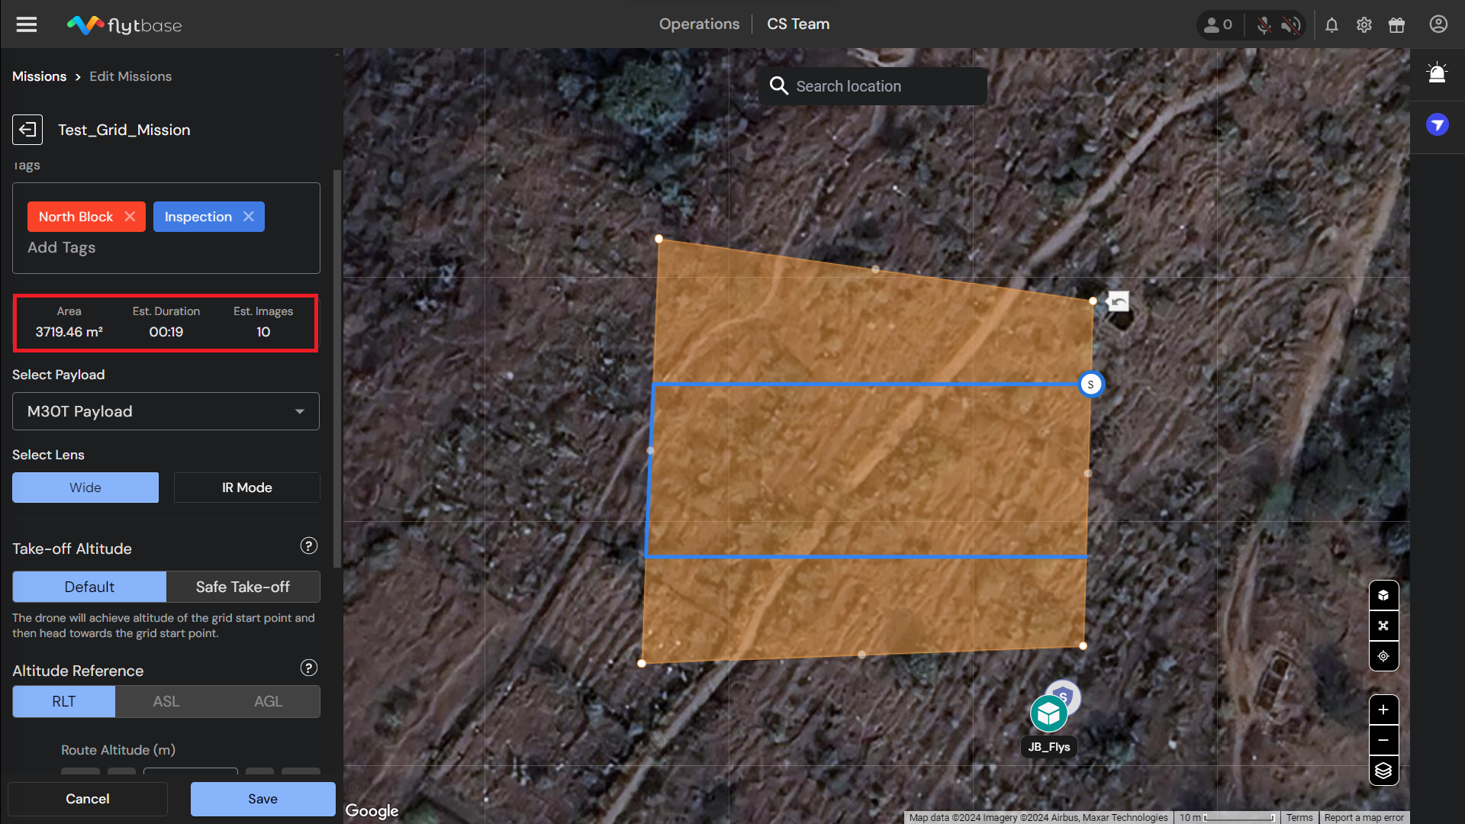Switch to Safe Take-off altitude
The width and height of the screenshot is (1465, 824).
[x=243, y=587]
